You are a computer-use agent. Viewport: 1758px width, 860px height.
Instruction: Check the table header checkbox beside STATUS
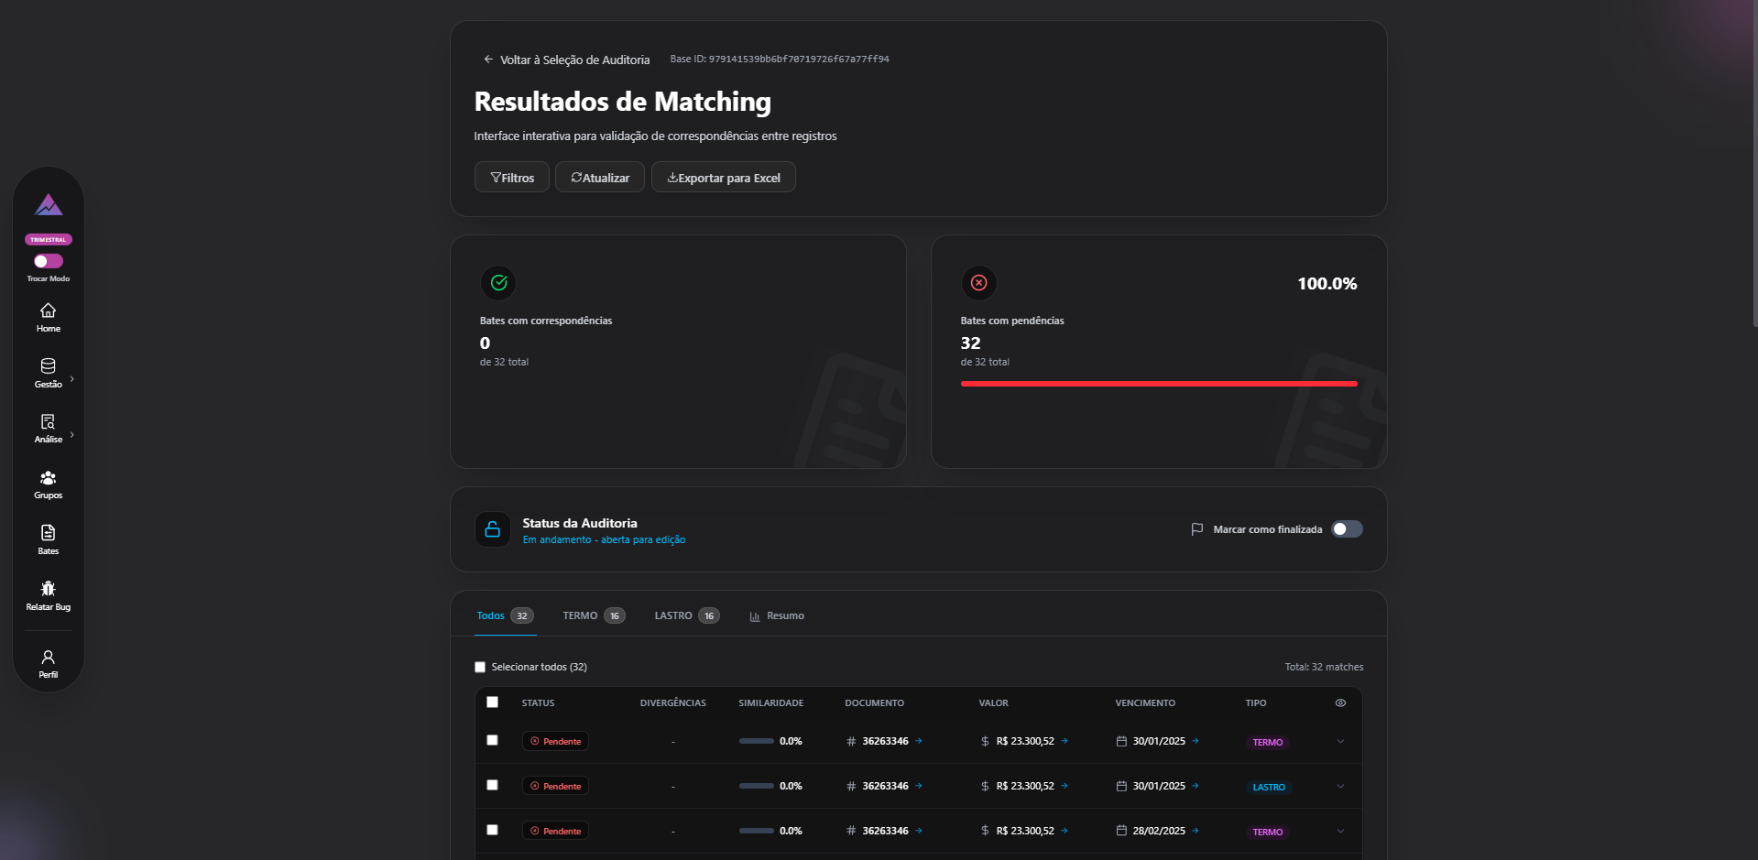pyautogui.click(x=493, y=702)
